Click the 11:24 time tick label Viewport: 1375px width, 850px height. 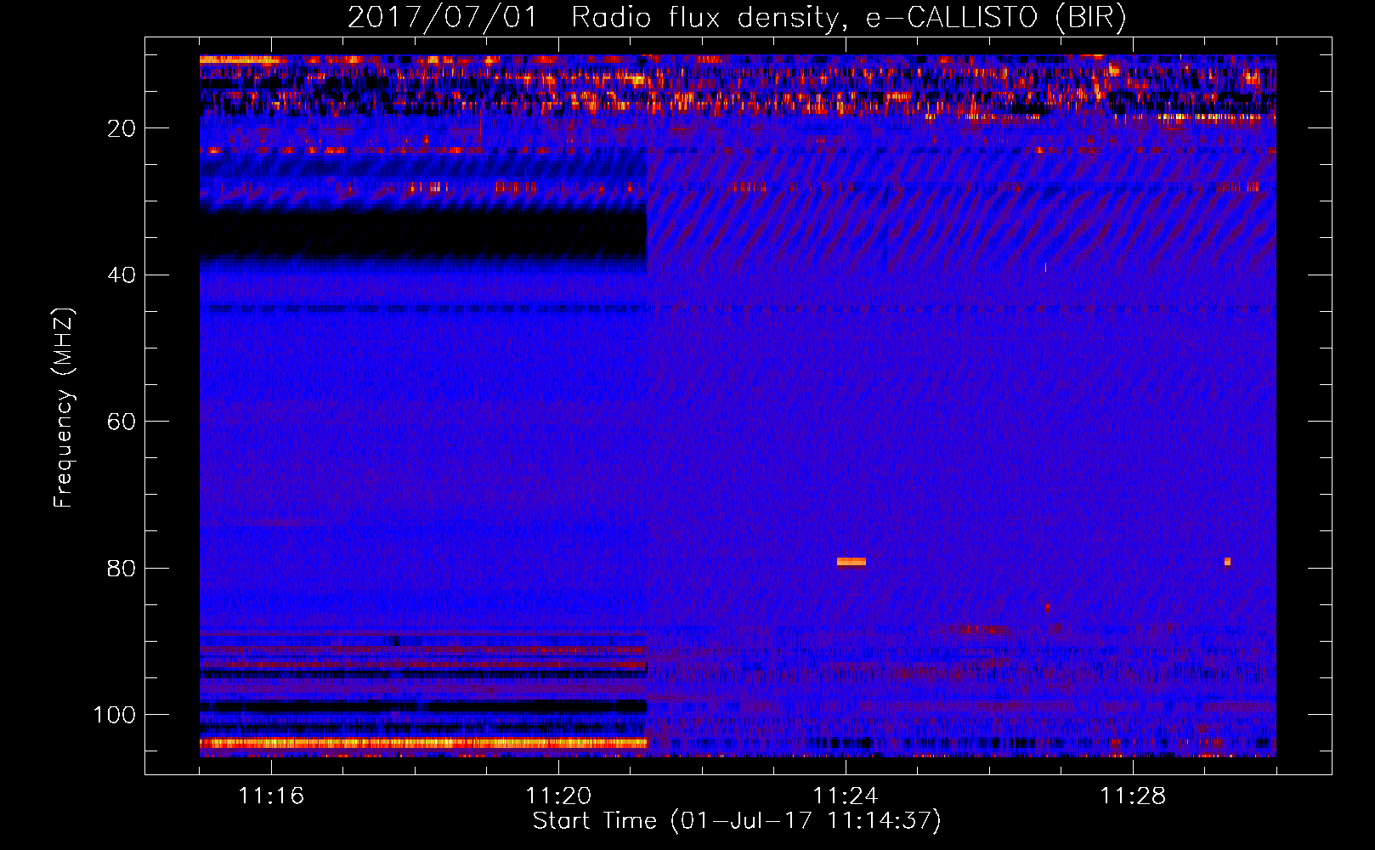click(x=846, y=796)
